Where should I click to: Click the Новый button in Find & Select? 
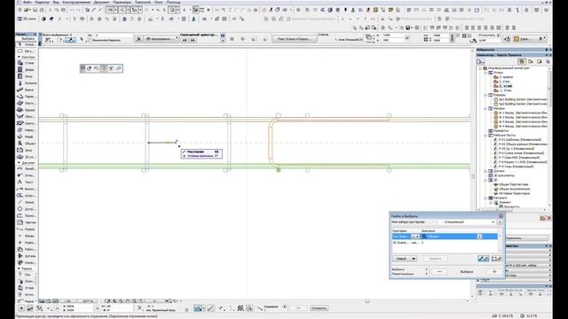(x=405, y=259)
